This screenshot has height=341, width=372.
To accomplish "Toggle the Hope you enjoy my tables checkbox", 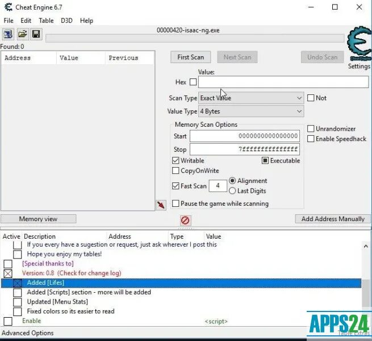I will 17,254.
